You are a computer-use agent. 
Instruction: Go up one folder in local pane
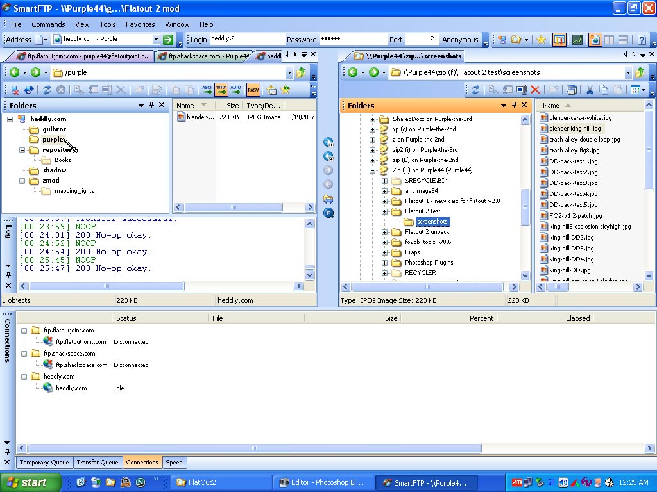640,72
